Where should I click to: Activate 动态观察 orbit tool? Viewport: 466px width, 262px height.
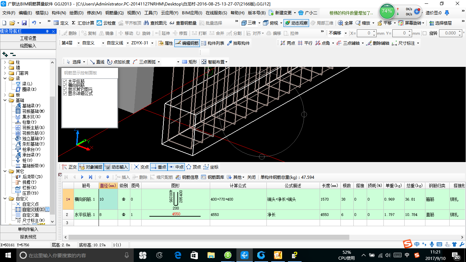(x=296, y=23)
